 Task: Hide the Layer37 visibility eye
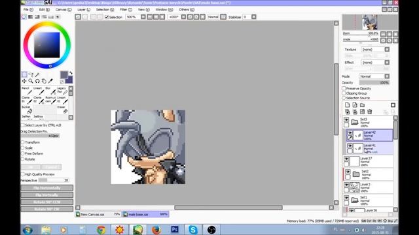click(x=346, y=159)
